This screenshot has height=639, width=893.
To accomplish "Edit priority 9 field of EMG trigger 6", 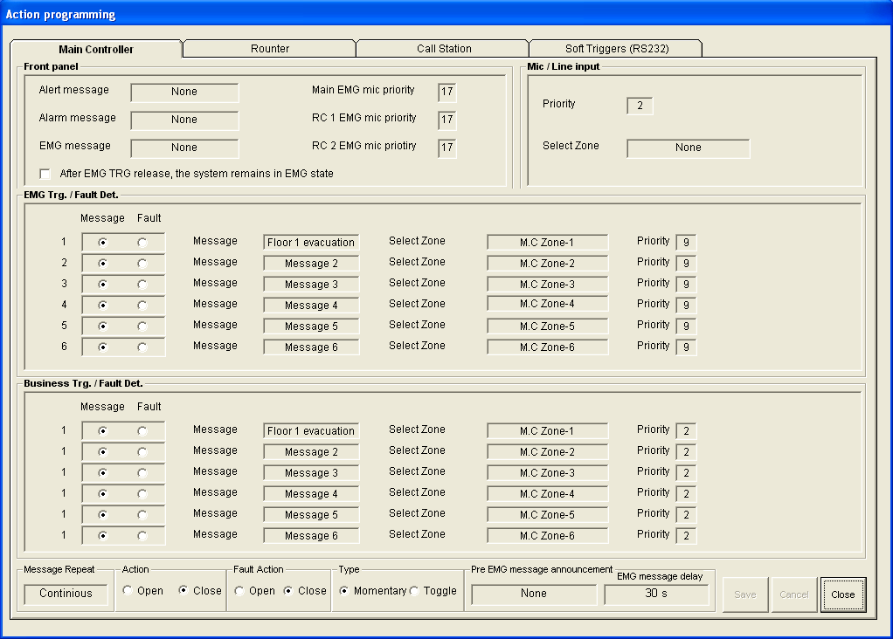I will coord(686,347).
